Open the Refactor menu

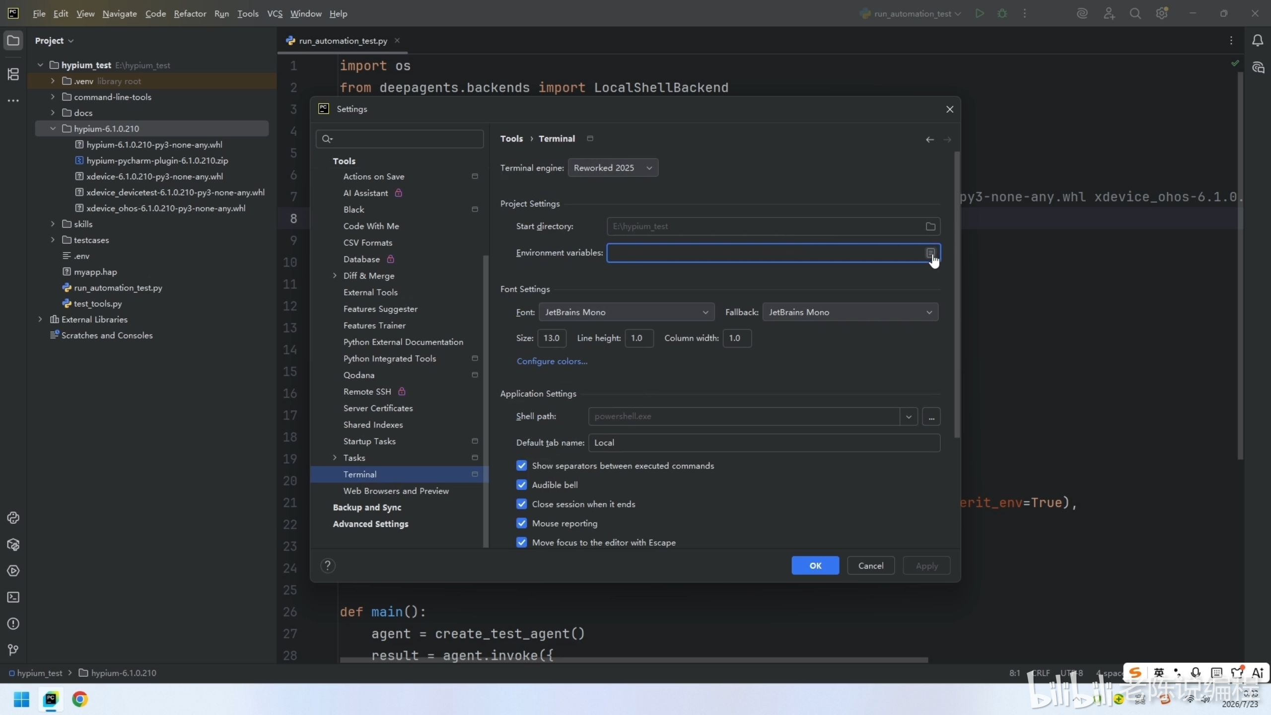click(x=190, y=13)
